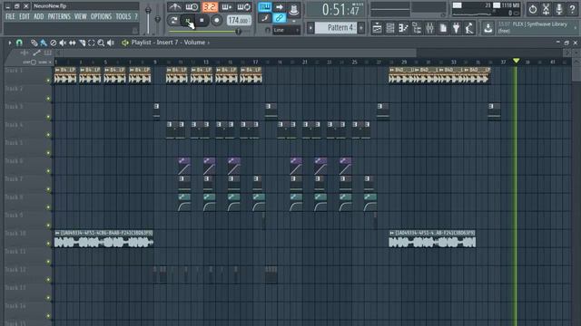The height and width of the screenshot is (326, 581).
Task: Open the TOOLS menu
Action: pyautogui.click(x=123, y=16)
